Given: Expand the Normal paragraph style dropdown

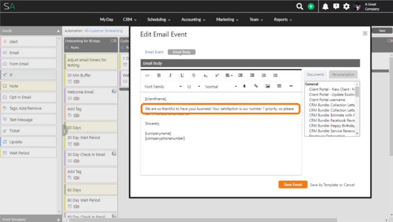Looking at the screenshot, I should (x=221, y=87).
